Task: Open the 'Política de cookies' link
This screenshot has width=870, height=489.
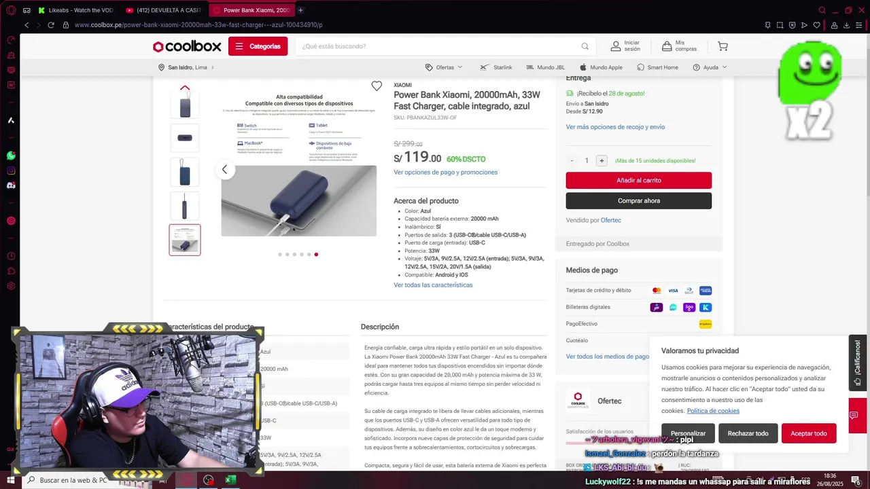Action: point(713,411)
